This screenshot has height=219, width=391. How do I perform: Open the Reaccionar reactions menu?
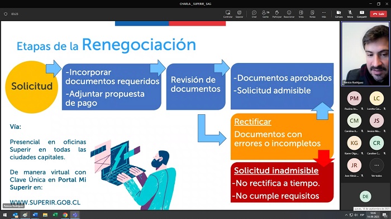(289, 14)
